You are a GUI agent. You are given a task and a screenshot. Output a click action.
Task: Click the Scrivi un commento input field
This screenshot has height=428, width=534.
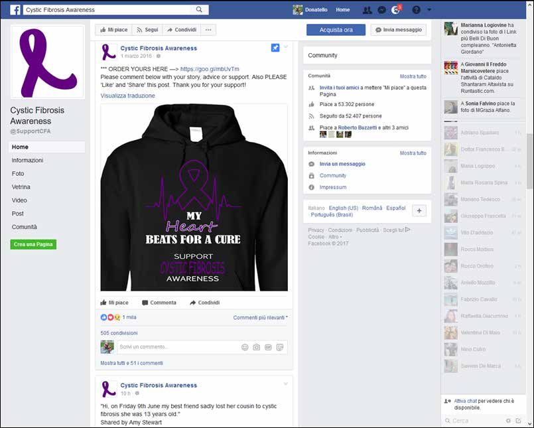[176, 347]
